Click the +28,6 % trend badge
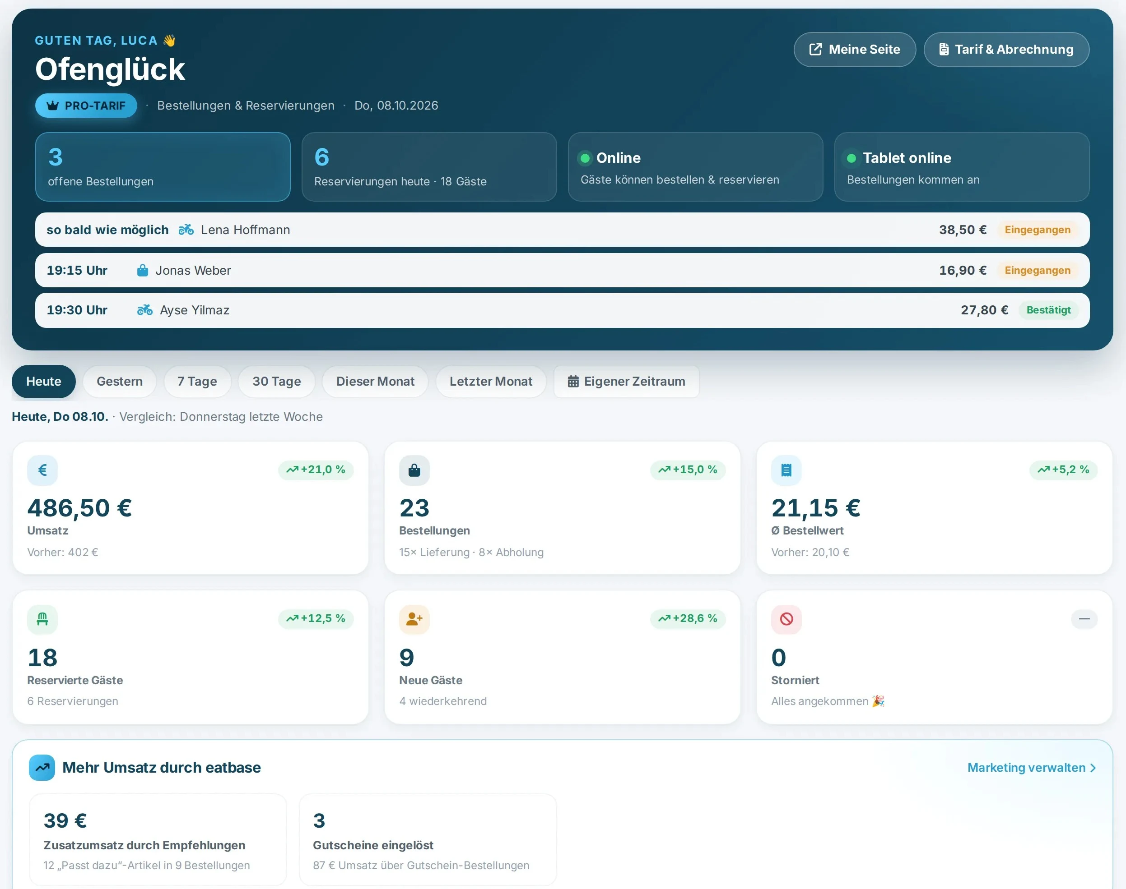Image resolution: width=1126 pixels, height=889 pixels. (688, 618)
